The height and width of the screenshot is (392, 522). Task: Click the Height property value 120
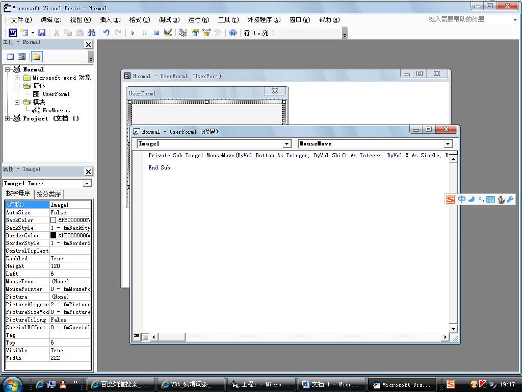70,266
